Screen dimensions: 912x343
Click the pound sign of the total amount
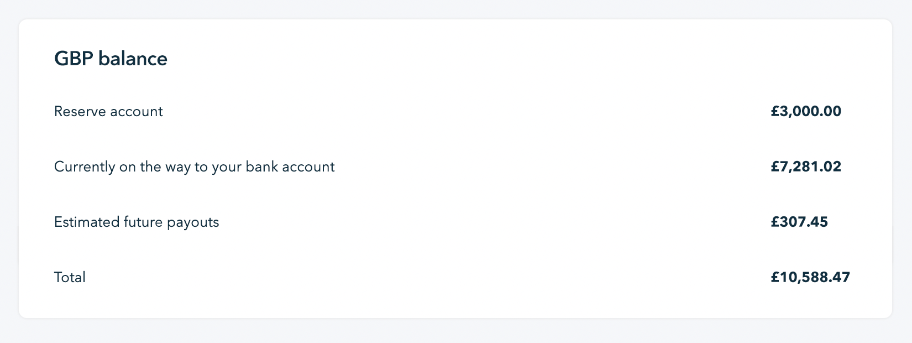[x=775, y=278]
